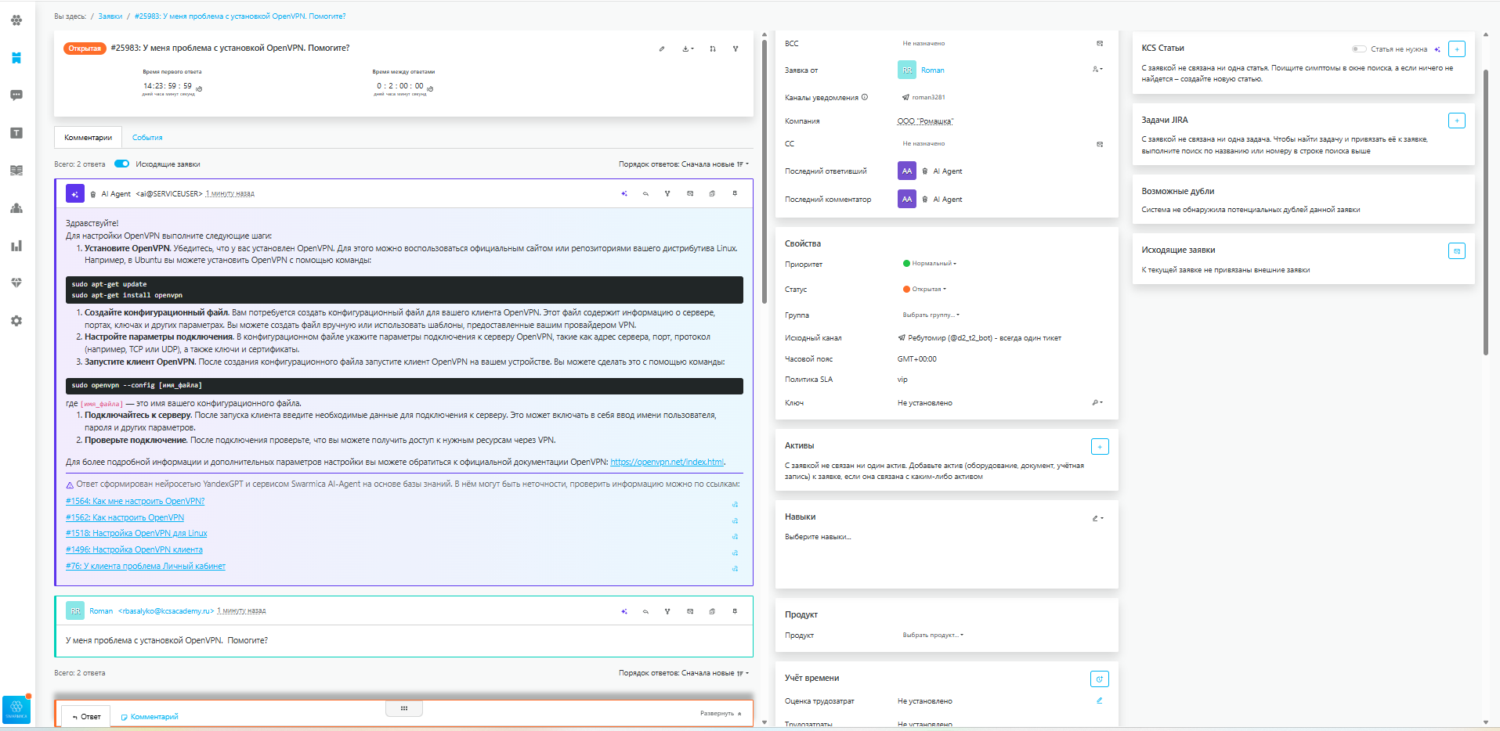Click the Заявки breadcrumb link
This screenshot has height=731, width=1500.
coord(110,16)
